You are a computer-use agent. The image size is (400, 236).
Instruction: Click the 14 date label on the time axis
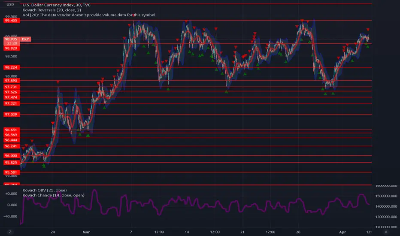187,232
